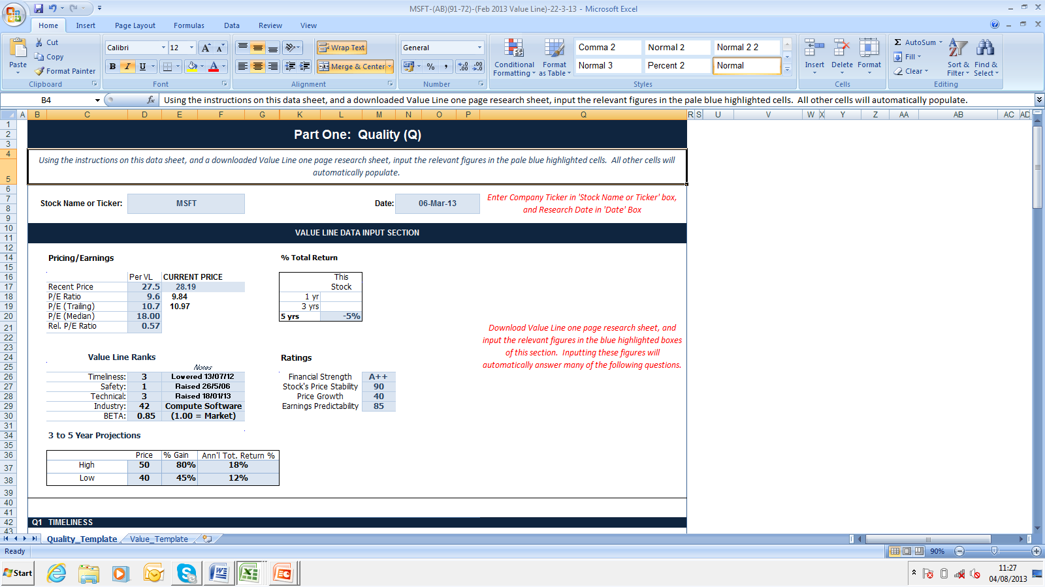Expand the formula bar
This screenshot has height=587, width=1045.
click(x=1039, y=100)
